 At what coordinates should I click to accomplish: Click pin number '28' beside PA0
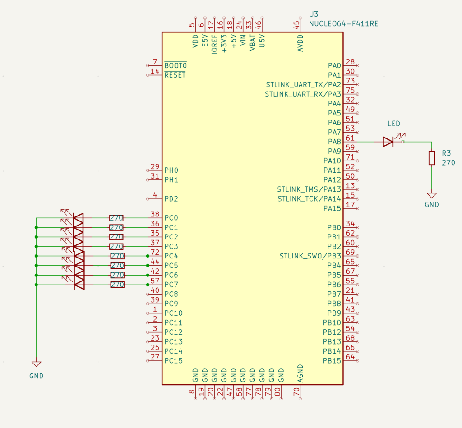(x=350, y=62)
